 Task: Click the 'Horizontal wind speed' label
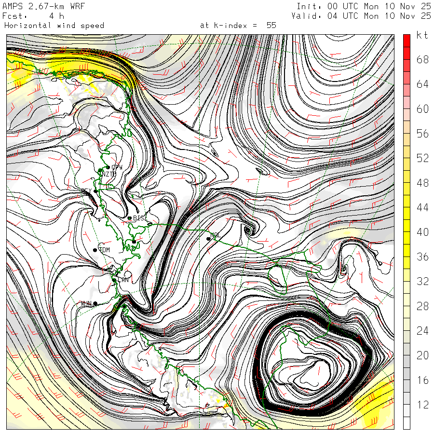click(54, 26)
